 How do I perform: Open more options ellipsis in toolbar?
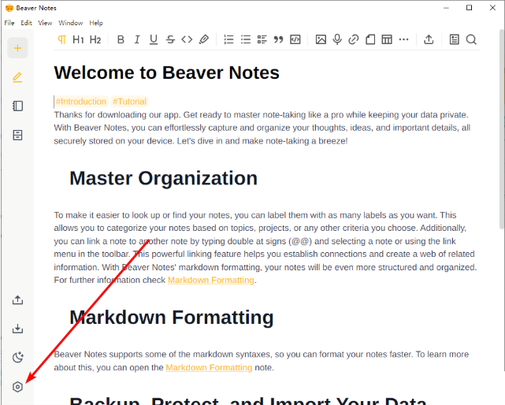click(403, 39)
